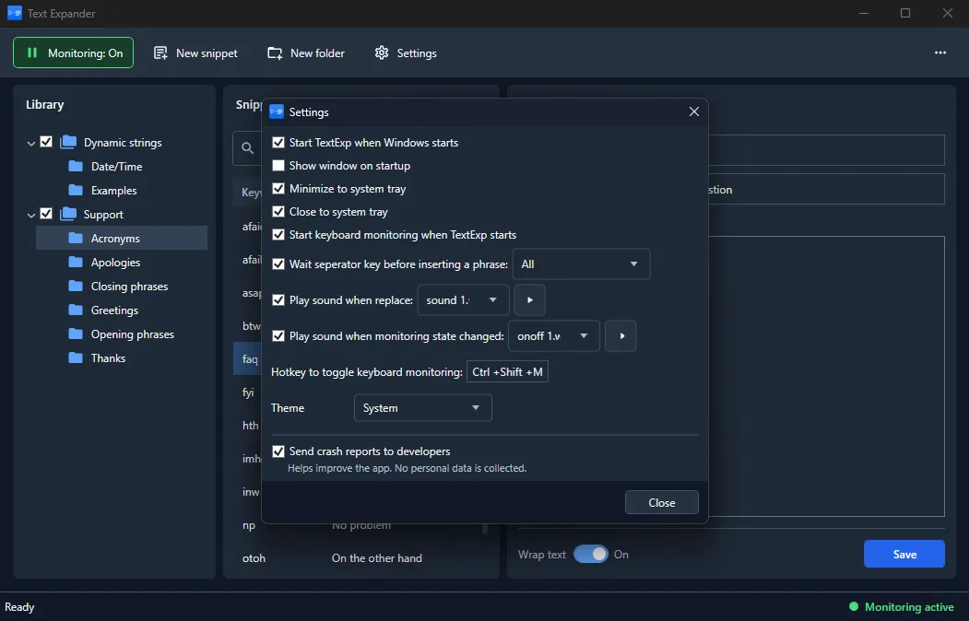Click the 'On the other hand' phrase cell

[x=377, y=558]
